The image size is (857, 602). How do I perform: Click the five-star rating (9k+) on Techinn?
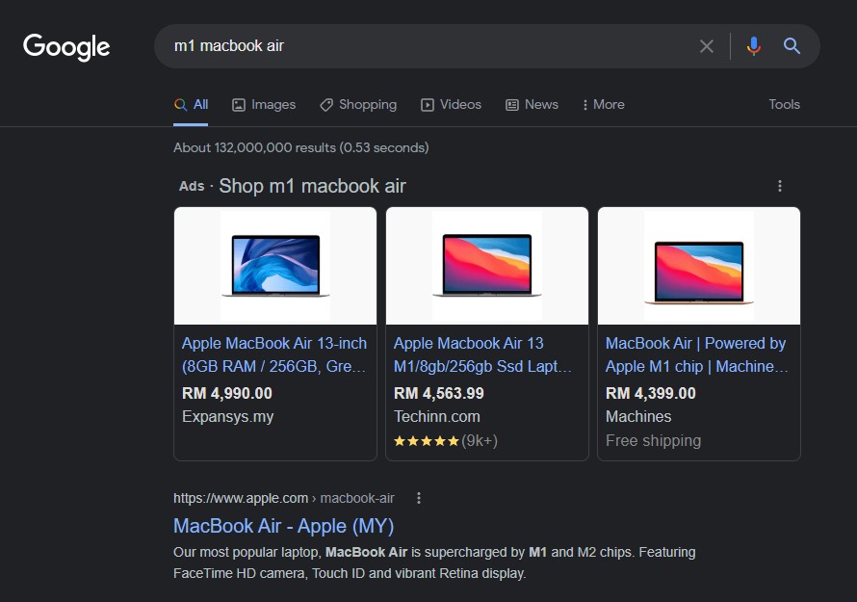pos(446,441)
